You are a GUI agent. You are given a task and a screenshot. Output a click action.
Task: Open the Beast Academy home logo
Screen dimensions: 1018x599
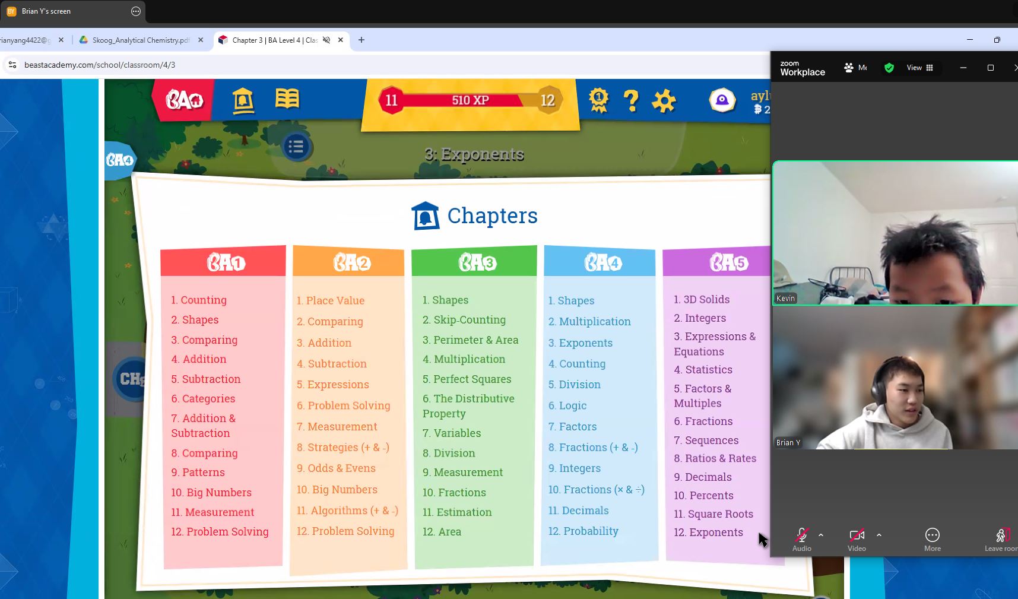pyautogui.click(x=184, y=100)
